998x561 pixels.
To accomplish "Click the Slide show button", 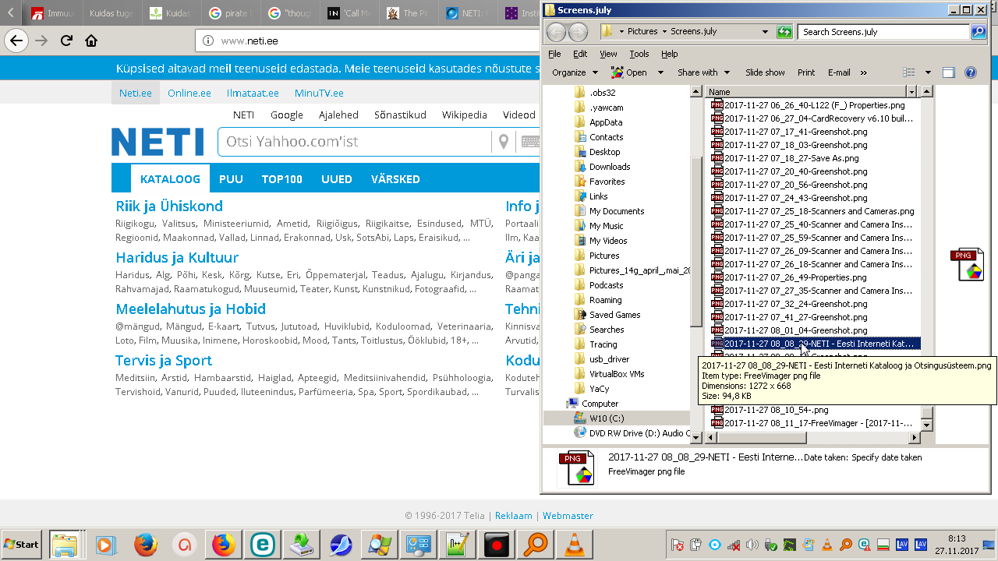I will click(765, 72).
